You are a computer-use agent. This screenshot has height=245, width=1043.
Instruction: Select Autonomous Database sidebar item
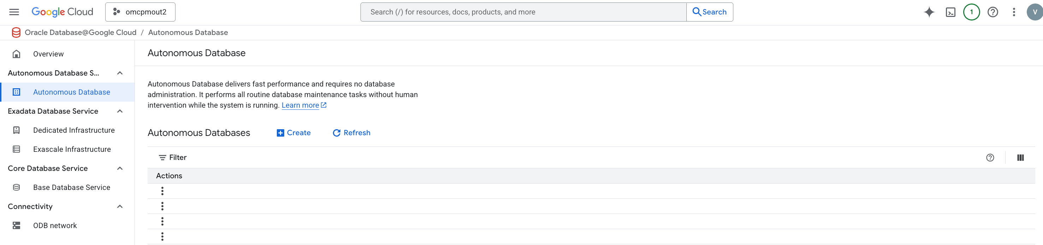(x=67, y=92)
